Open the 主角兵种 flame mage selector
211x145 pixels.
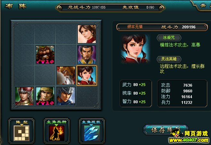click(57, 131)
